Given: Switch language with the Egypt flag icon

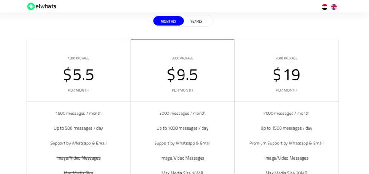Looking at the screenshot, I should click(325, 7).
